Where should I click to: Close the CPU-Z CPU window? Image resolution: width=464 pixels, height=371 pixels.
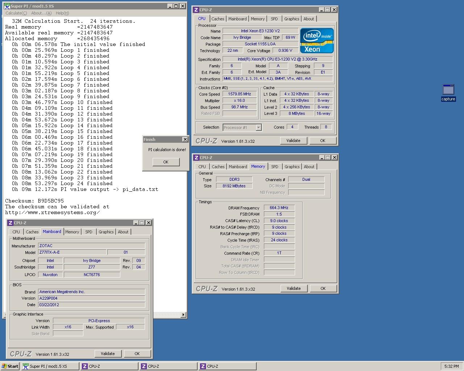[x=334, y=10]
